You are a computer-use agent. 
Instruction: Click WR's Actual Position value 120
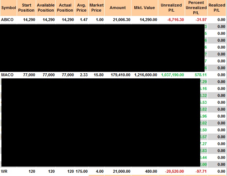[x=71, y=171]
